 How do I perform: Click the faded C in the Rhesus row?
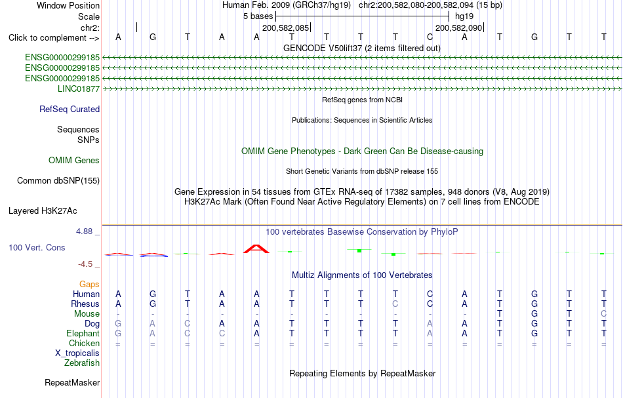pos(395,304)
